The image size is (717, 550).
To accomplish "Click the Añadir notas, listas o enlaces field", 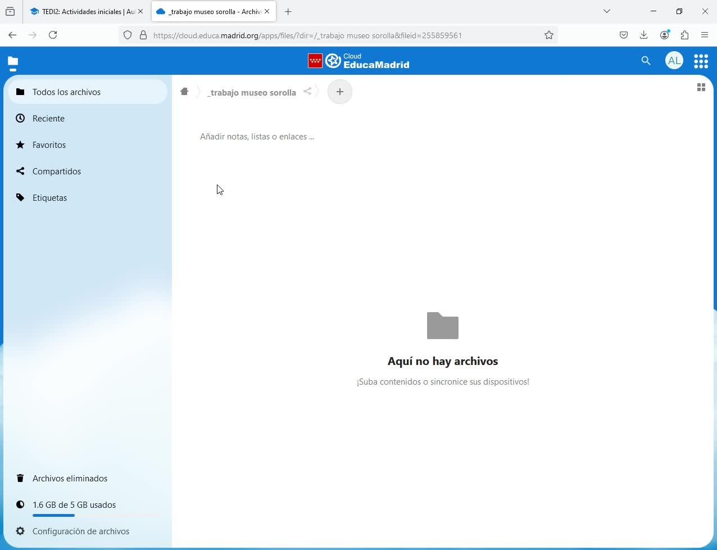I will point(257,137).
